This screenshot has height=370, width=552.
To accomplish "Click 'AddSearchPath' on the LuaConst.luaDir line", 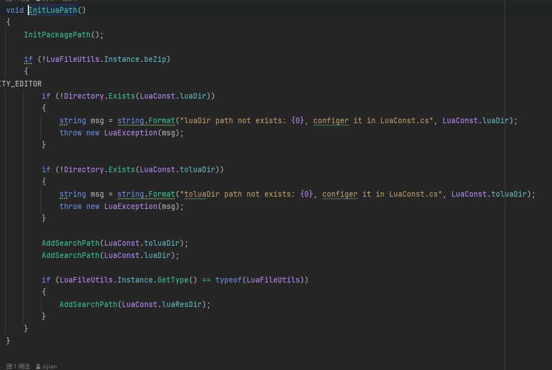I will point(71,255).
